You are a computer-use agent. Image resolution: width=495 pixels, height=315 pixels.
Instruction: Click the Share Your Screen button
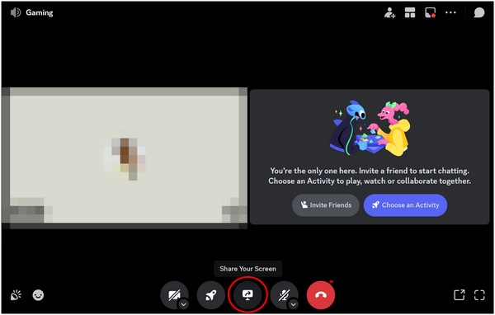(x=247, y=295)
